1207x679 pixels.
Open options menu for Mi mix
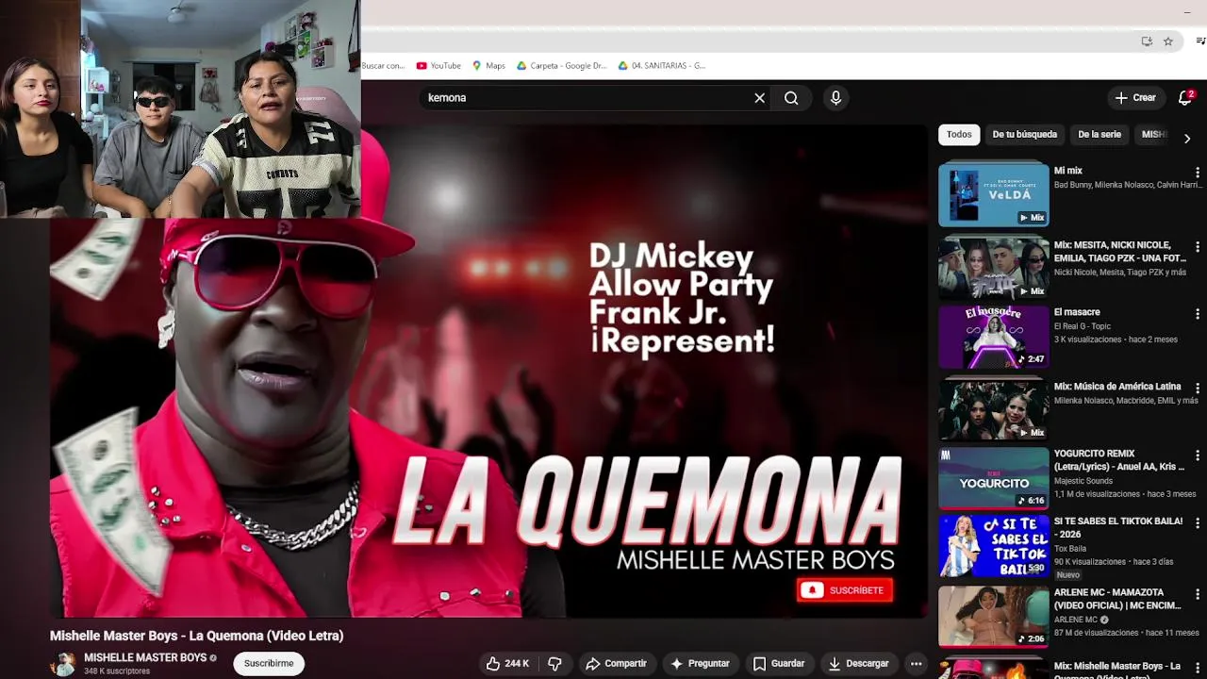pos(1198,173)
